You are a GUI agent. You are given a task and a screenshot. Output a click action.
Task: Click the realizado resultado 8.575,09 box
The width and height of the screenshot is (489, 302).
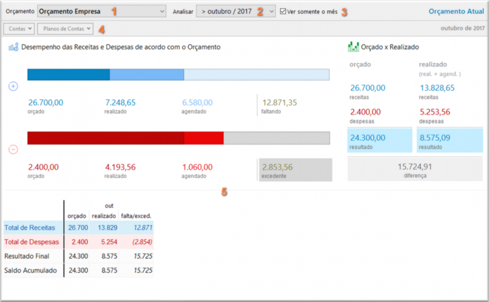pos(448,140)
